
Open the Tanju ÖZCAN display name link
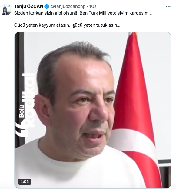[28, 6]
